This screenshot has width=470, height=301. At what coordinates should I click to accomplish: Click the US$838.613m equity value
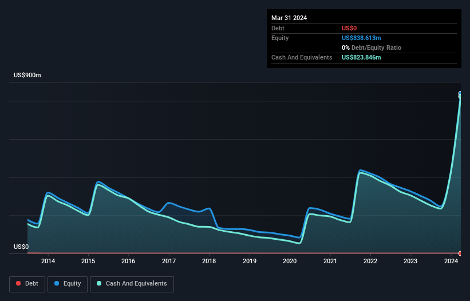361,38
